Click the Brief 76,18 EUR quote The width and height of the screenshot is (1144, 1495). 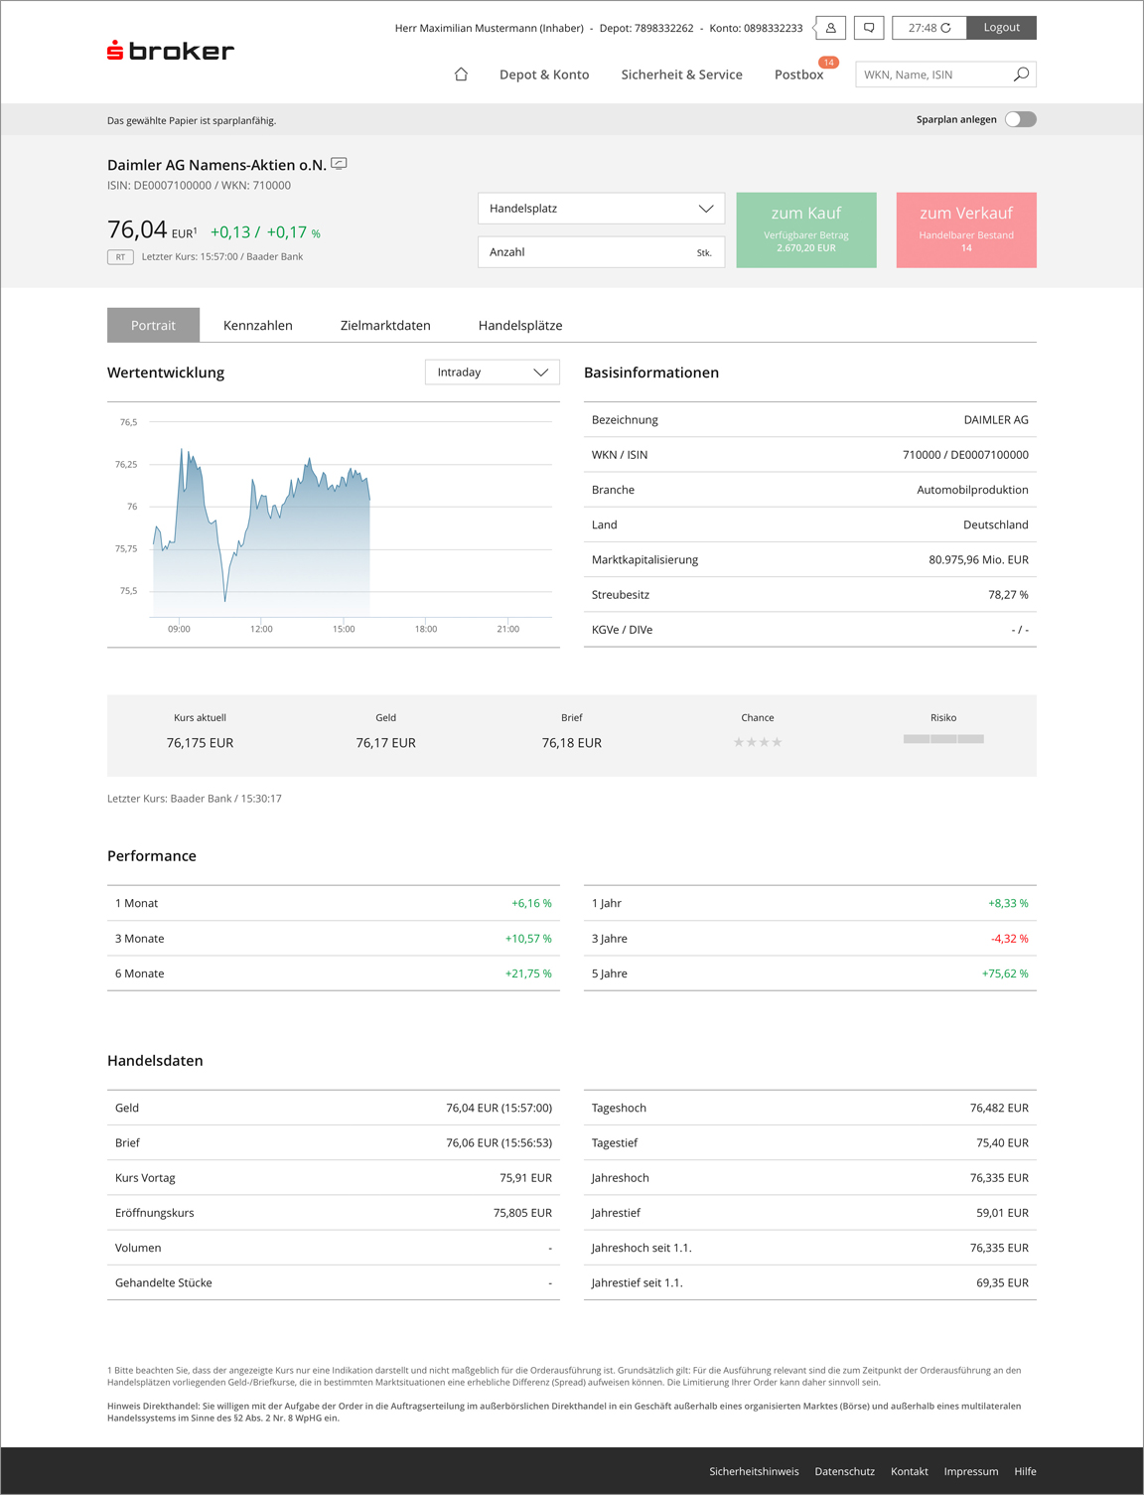[572, 743]
